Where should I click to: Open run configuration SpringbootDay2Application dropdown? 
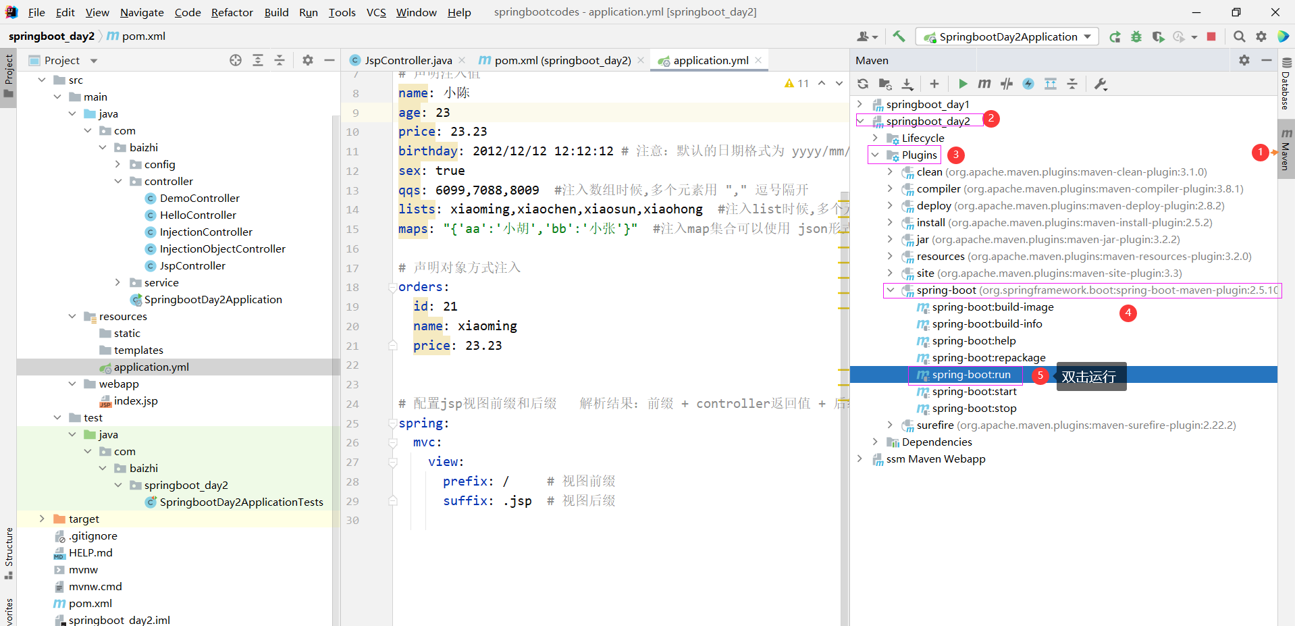tap(1007, 36)
